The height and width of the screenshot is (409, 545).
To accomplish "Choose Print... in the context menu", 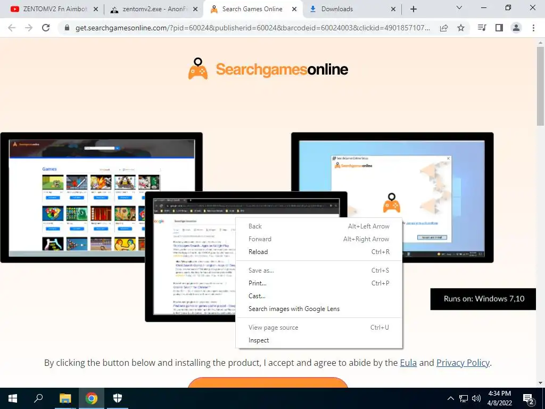I will pos(319,283).
